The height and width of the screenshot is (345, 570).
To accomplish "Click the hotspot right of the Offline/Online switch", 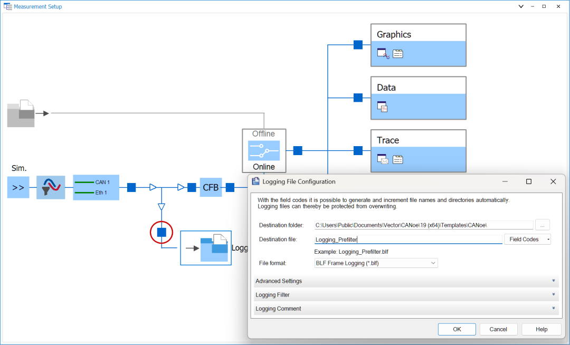I will [298, 150].
